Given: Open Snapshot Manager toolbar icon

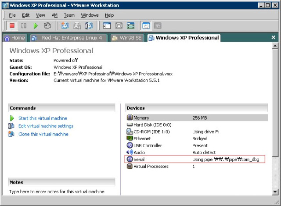Looking at the screenshot, I should point(89,26).
